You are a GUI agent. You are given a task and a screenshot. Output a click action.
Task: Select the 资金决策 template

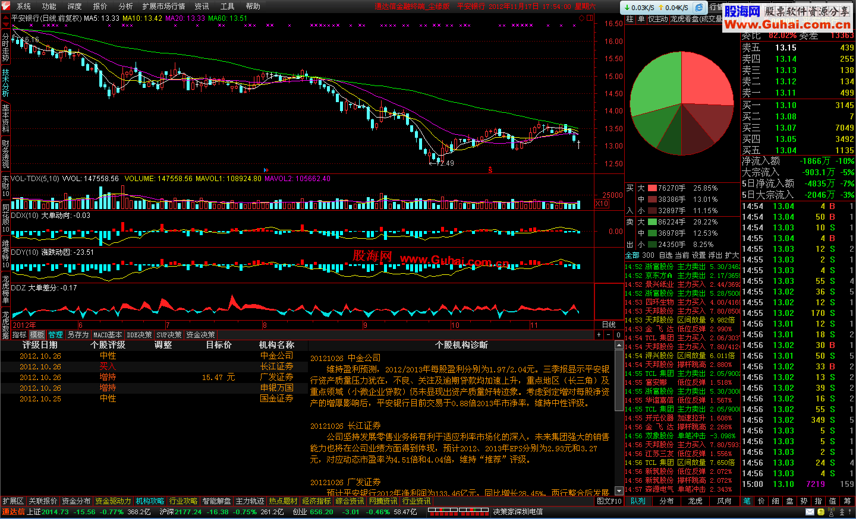click(x=201, y=335)
